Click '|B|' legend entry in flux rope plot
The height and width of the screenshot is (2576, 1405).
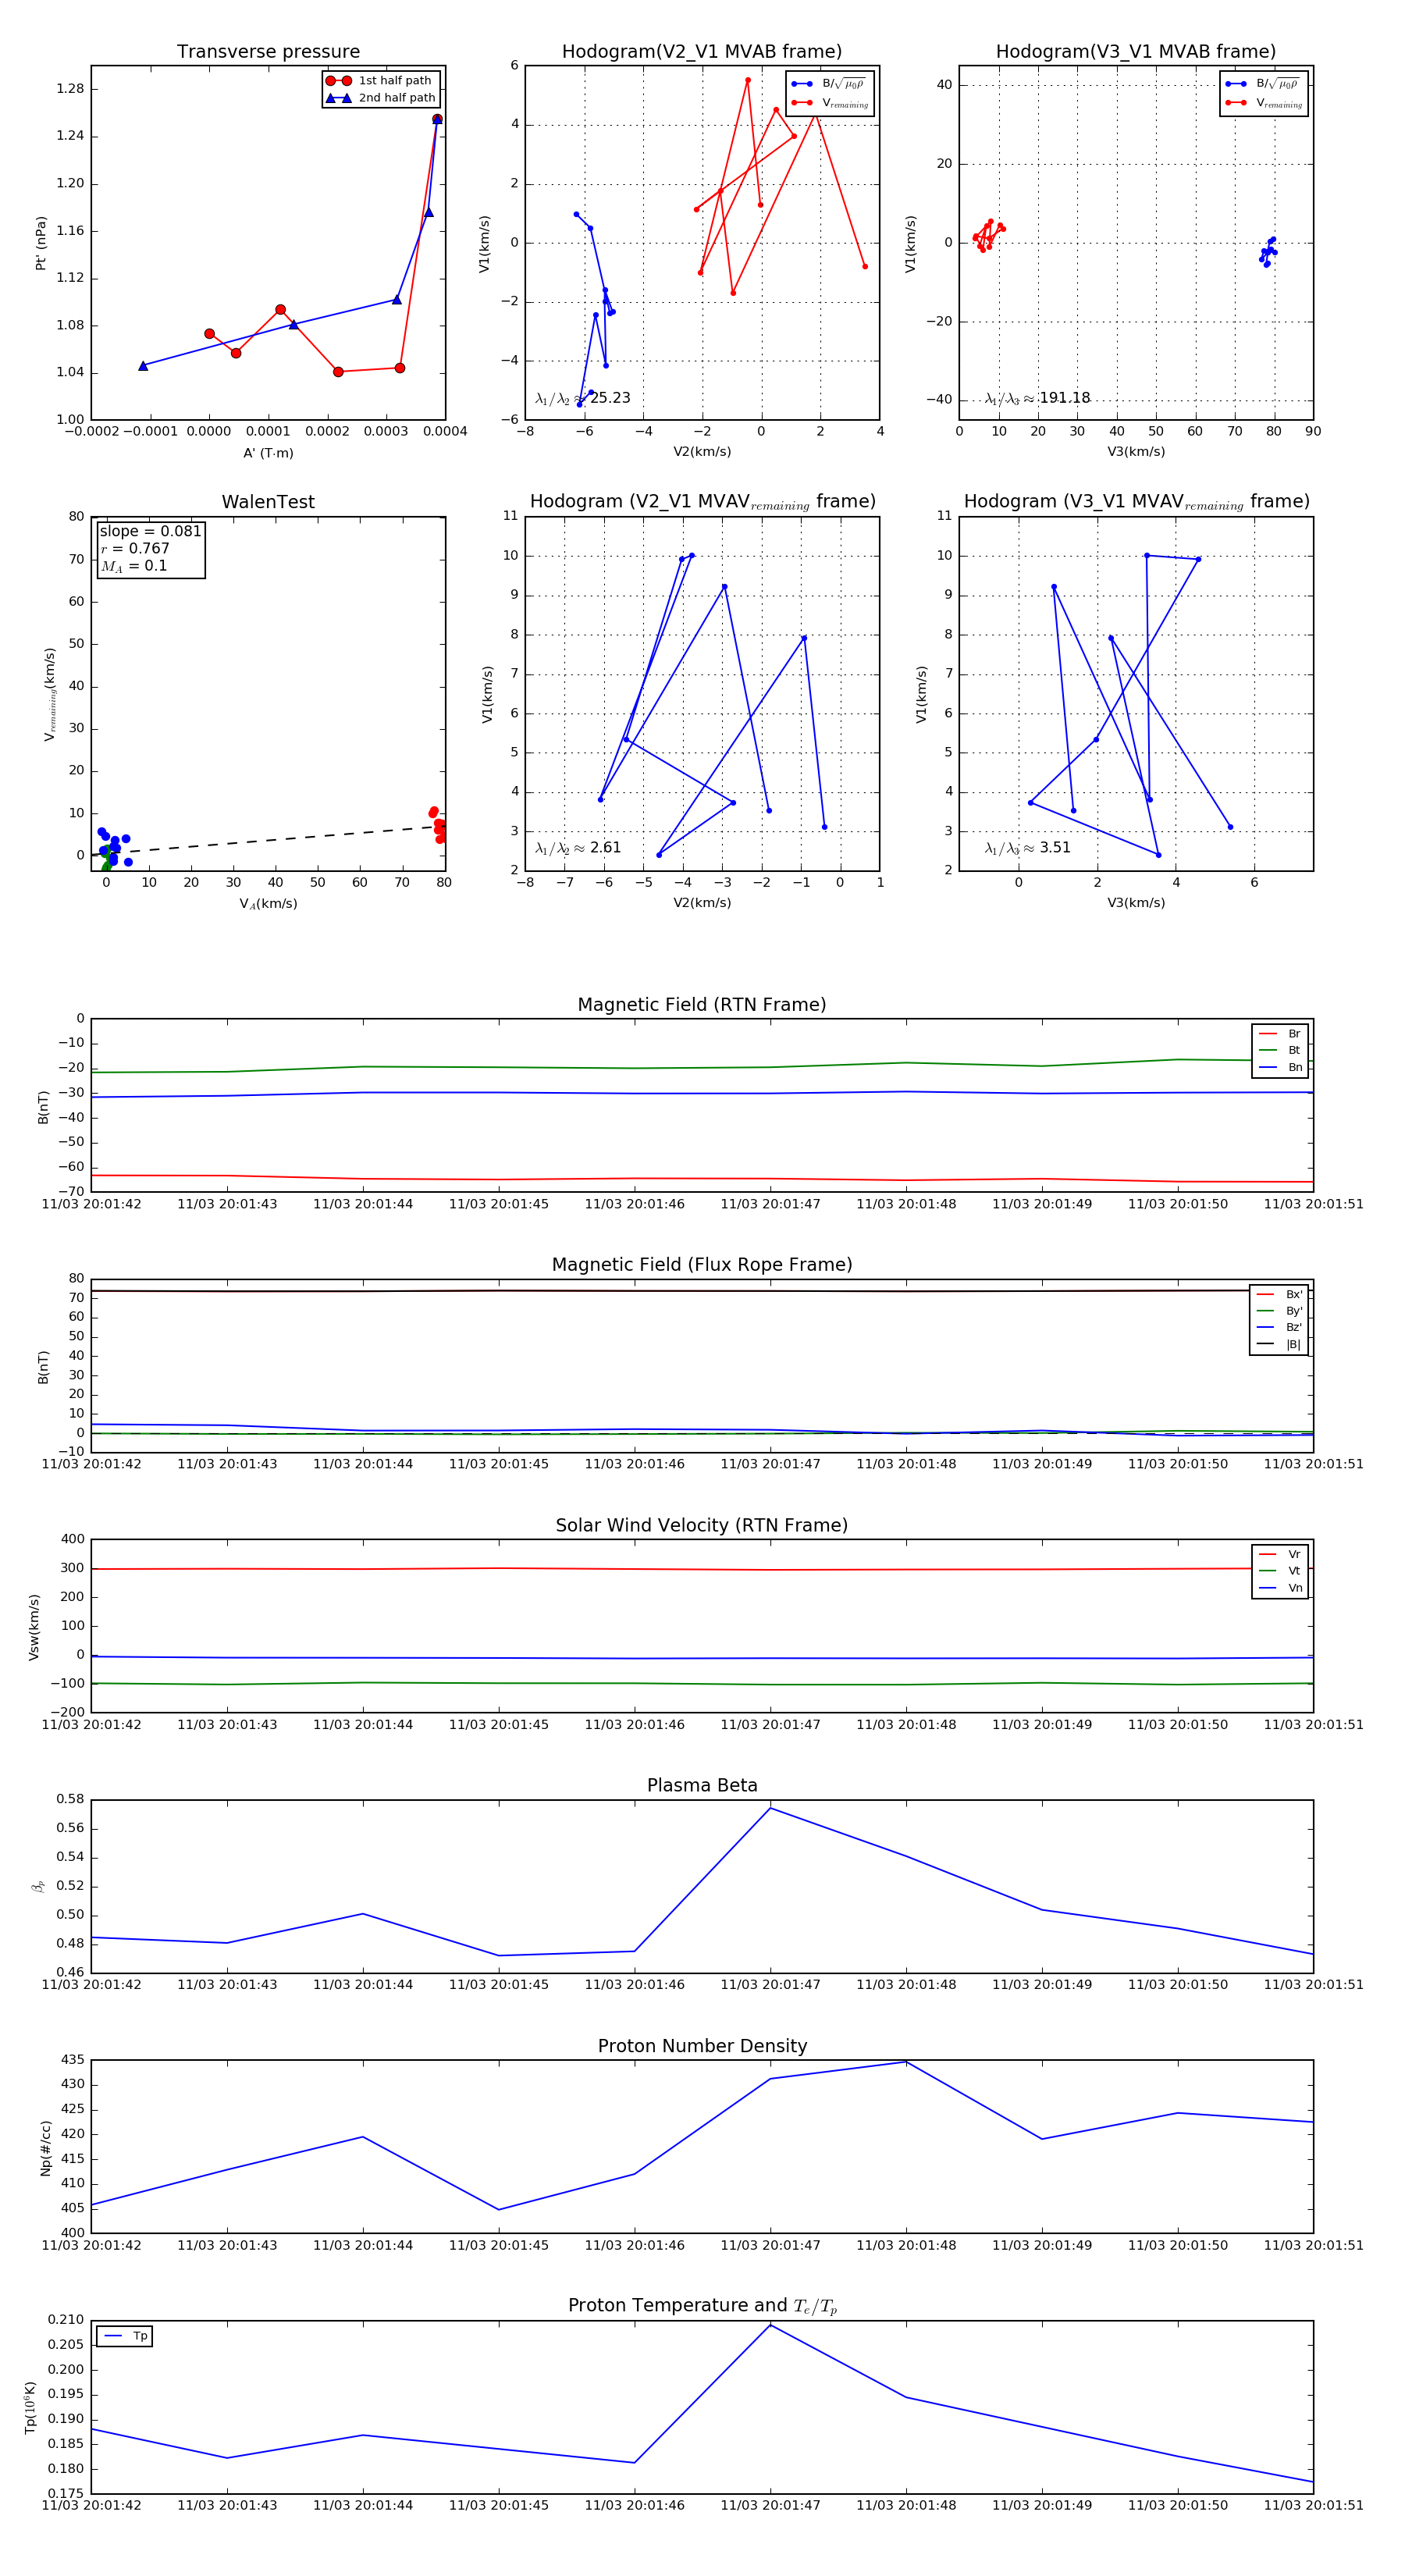(1280, 1344)
